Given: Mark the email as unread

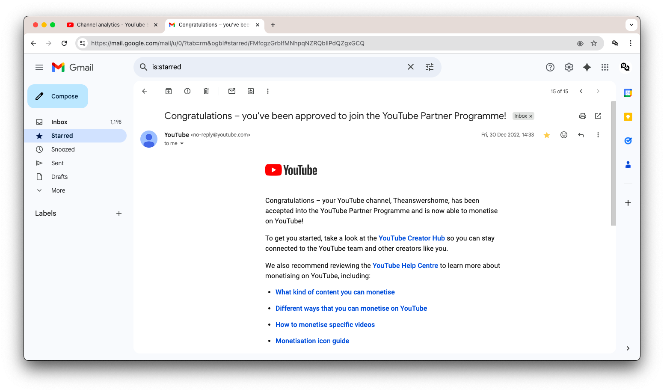Looking at the screenshot, I should tap(232, 91).
